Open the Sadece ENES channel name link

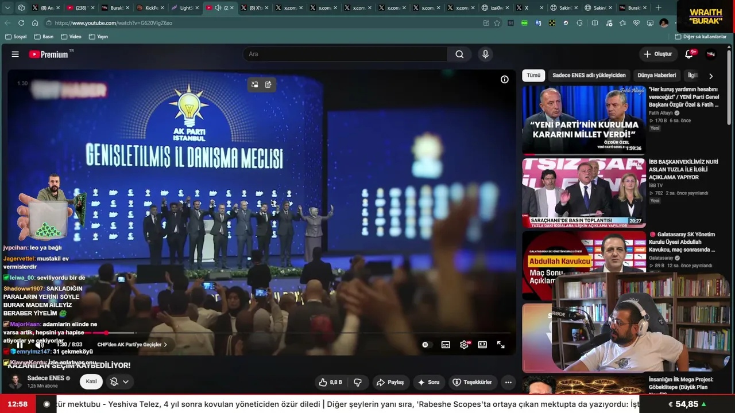point(46,379)
